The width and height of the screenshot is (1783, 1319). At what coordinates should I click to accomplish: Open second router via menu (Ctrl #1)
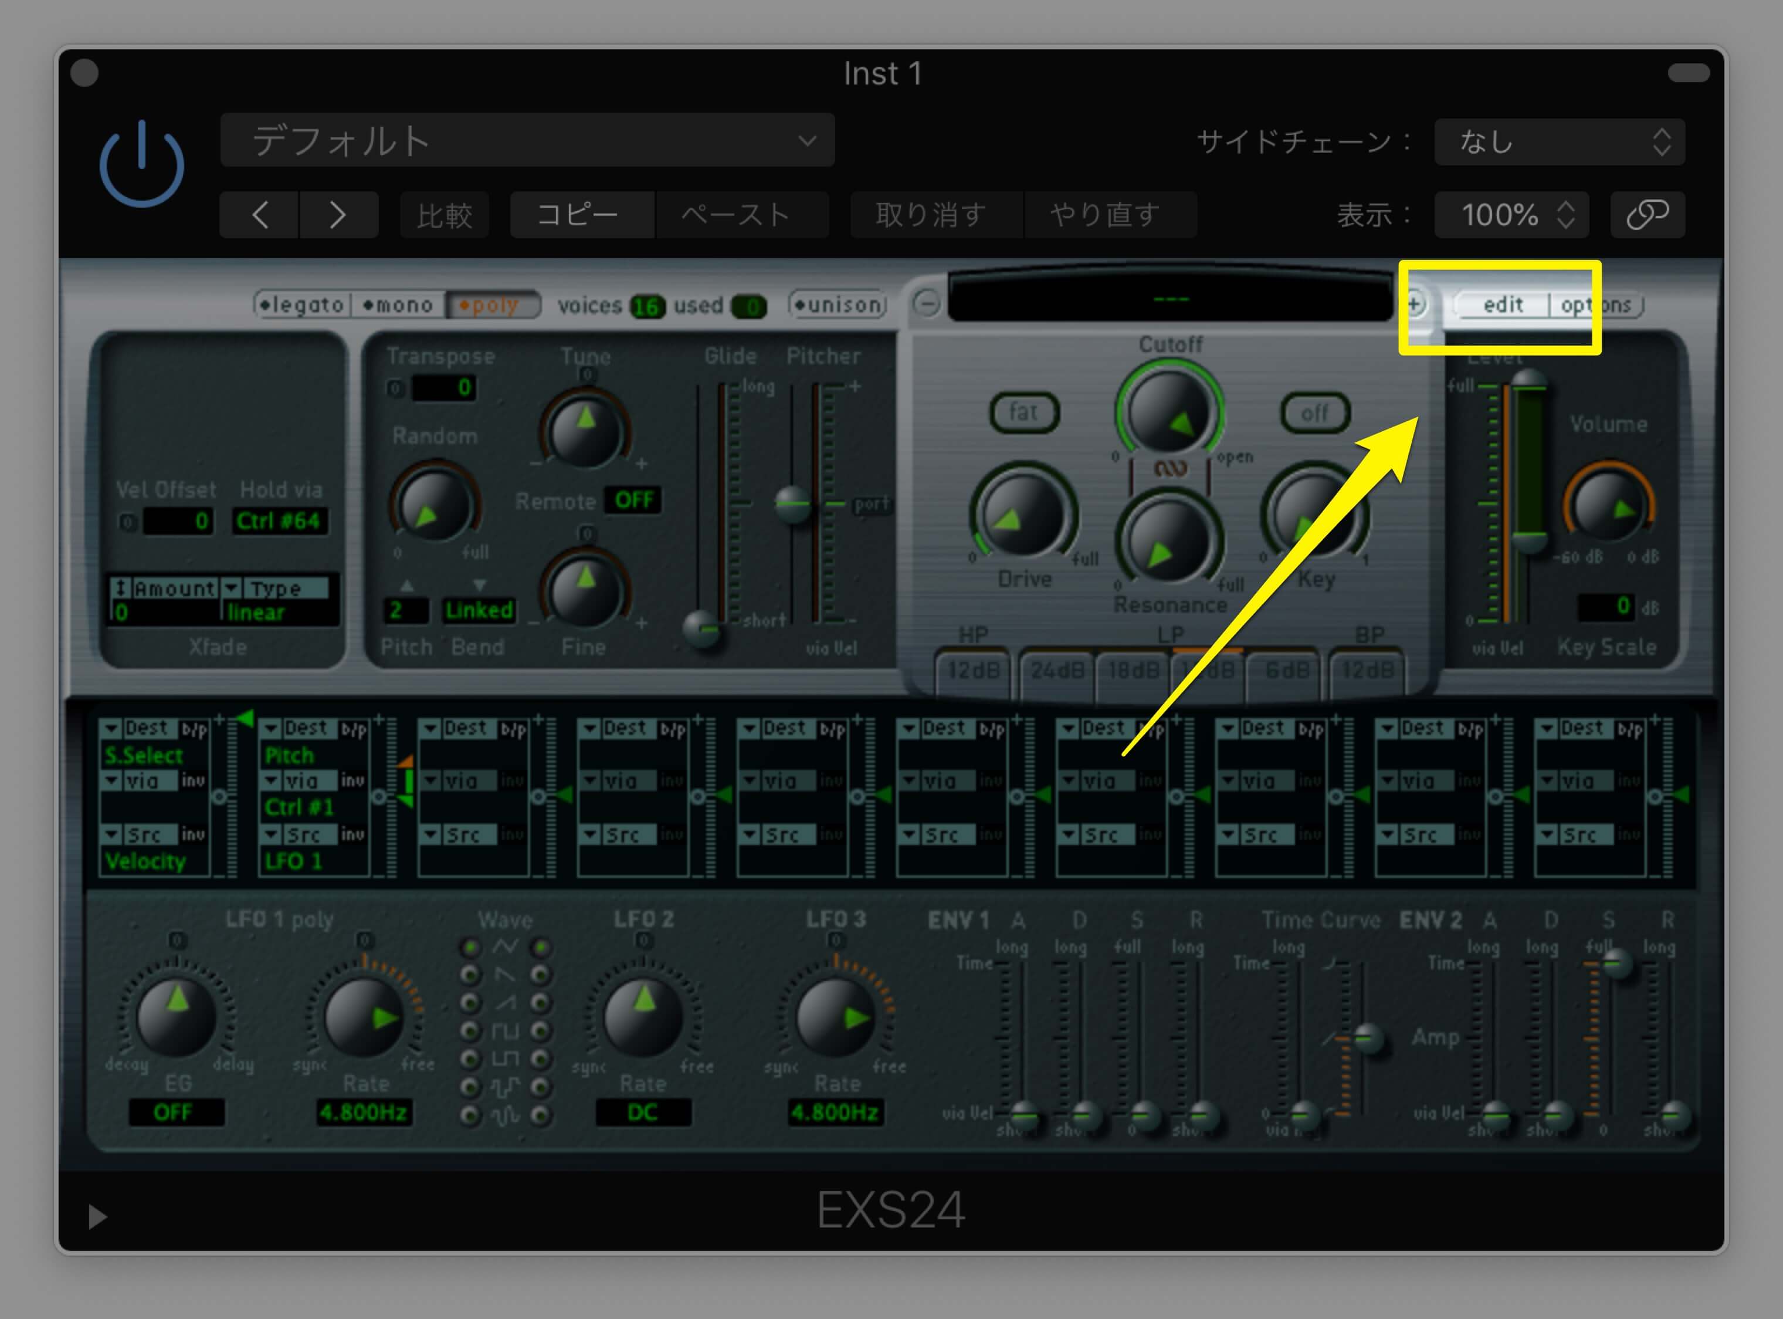point(299,781)
